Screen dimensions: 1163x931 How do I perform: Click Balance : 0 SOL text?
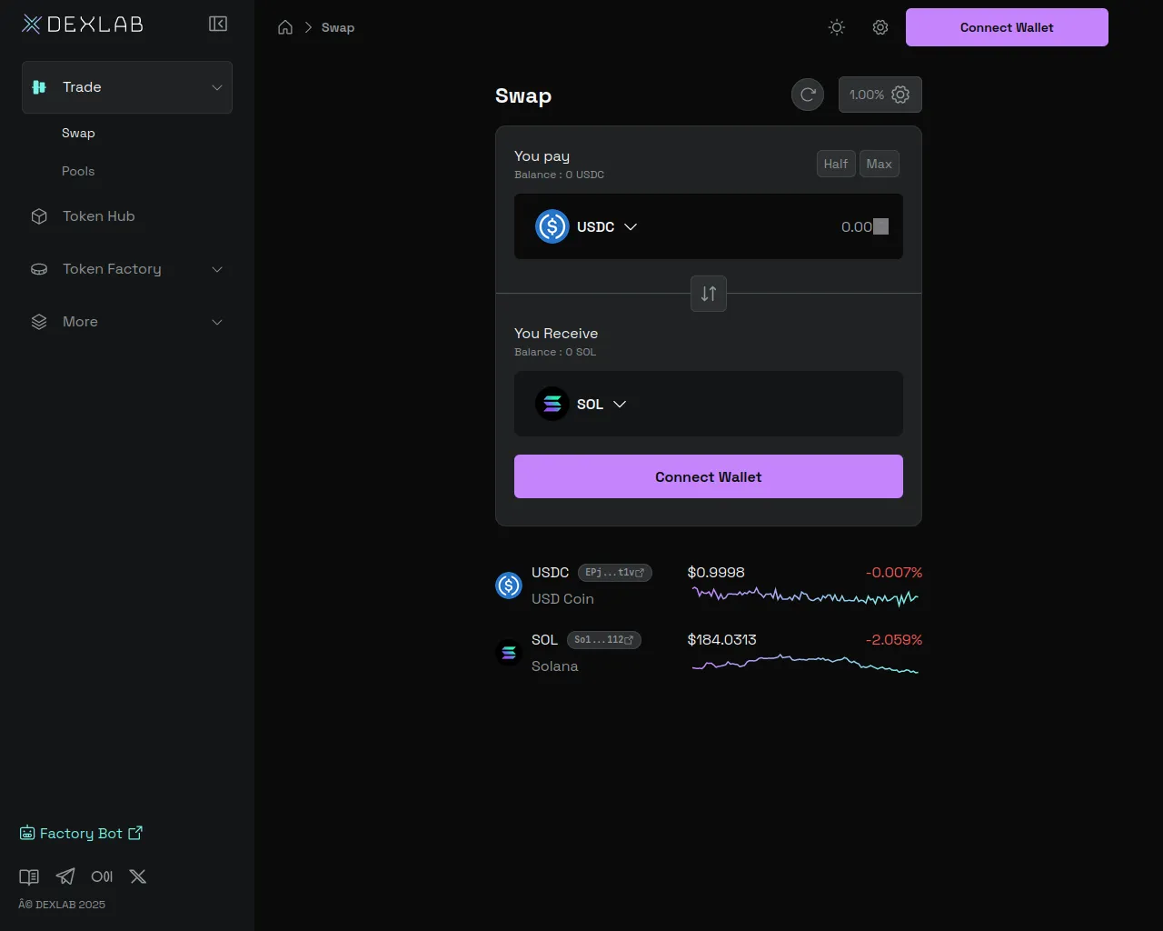[555, 352]
